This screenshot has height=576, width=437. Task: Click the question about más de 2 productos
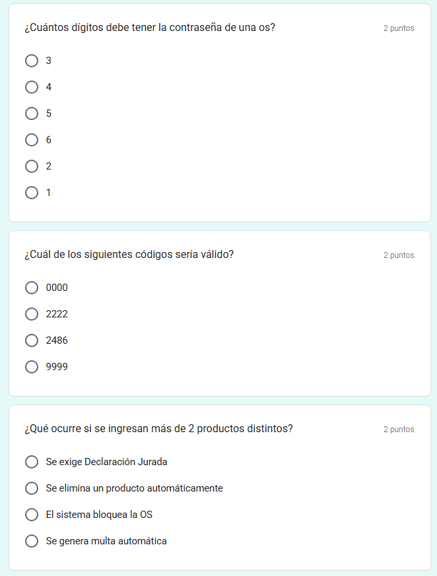click(158, 428)
